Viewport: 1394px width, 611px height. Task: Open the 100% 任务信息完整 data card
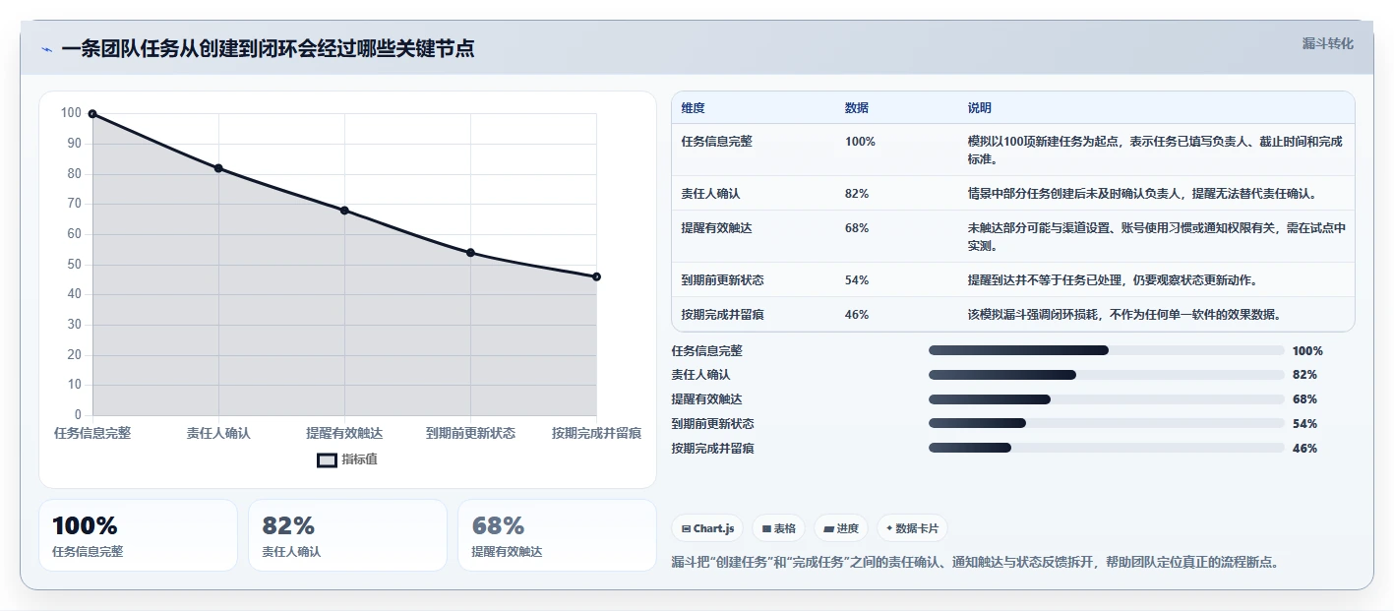click(x=138, y=535)
